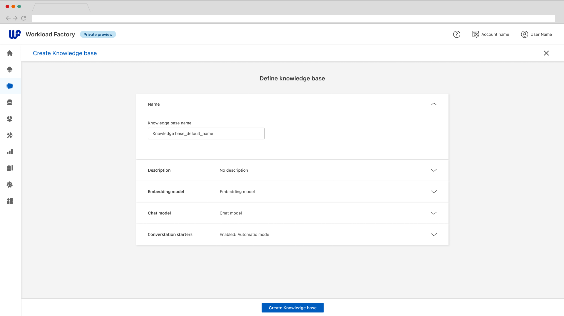The height and width of the screenshot is (316, 564).
Task: Expand the Conversation starters section
Action: [x=434, y=234]
